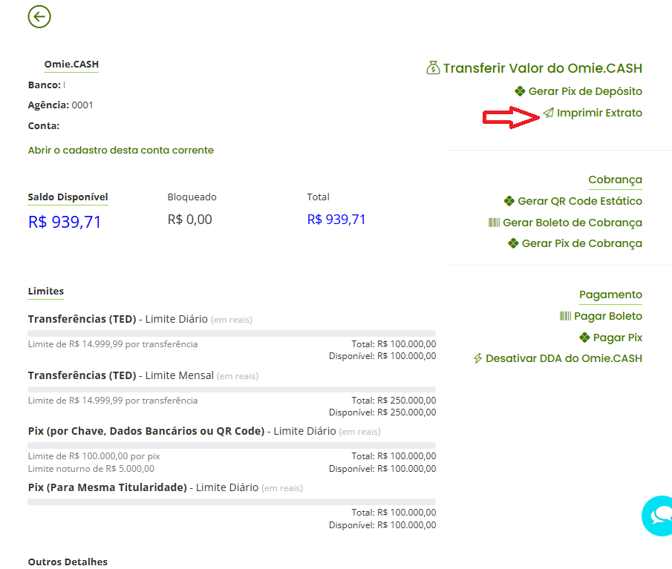This screenshot has width=672, height=569.
Task: Click the Banco: label
Action: pyautogui.click(x=44, y=85)
